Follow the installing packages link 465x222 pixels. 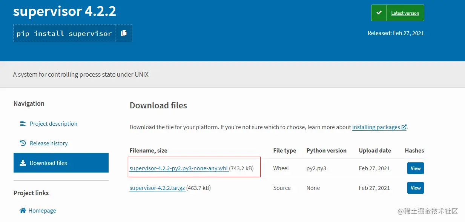point(376,127)
